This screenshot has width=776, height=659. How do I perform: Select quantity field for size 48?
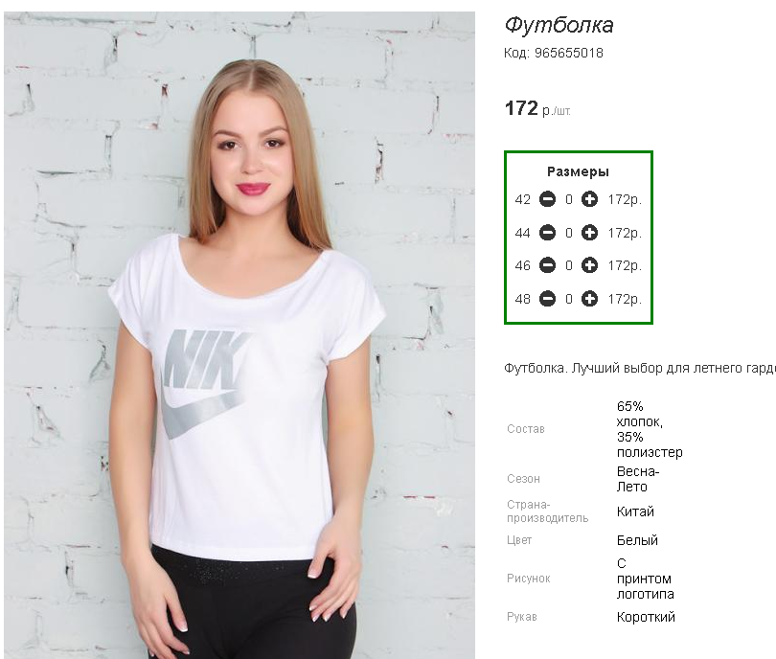pos(569,299)
